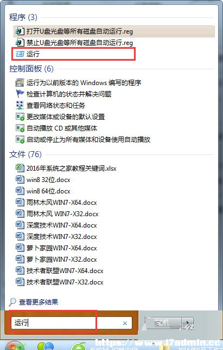Screen dimensions: 223x350
Task: Open 雨林木风WIN7-X64.docx document
Action: (x=56, y=202)
